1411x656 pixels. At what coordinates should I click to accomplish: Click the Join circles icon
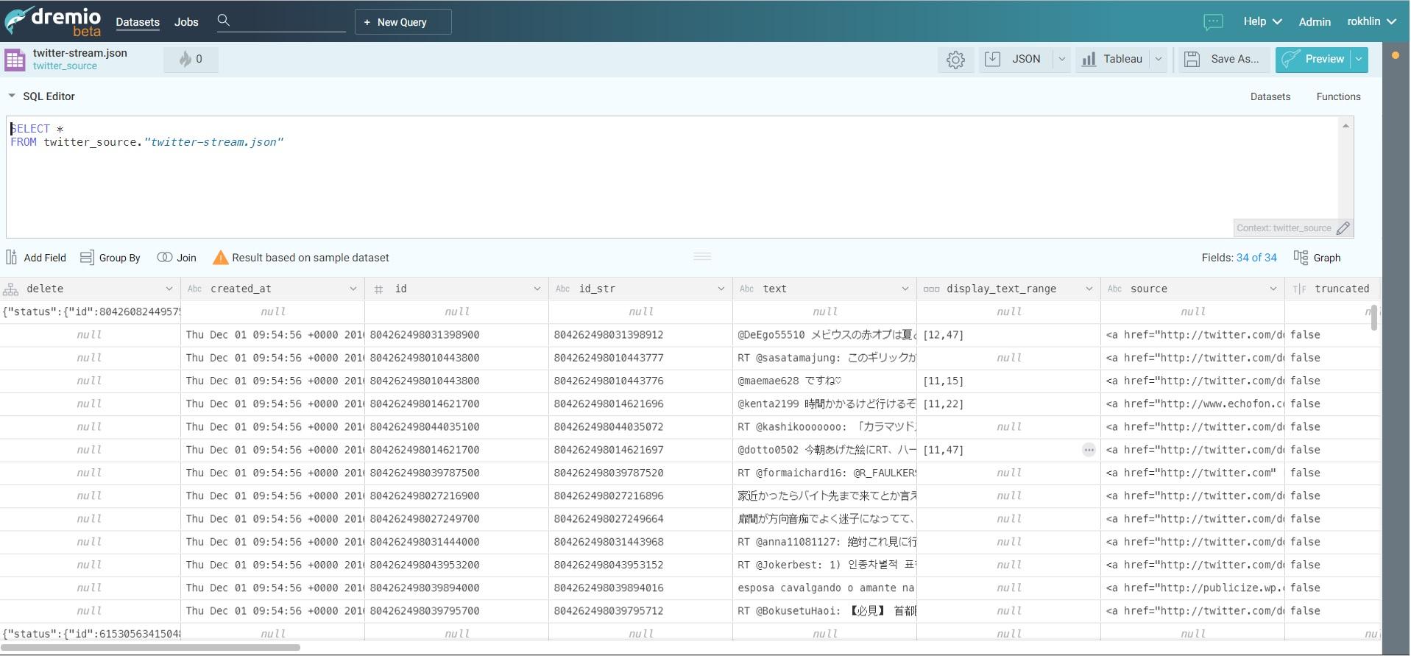click(165, 257)
